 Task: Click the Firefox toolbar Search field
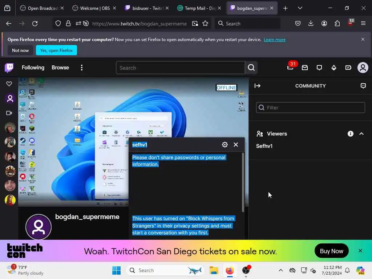point(247,24)
